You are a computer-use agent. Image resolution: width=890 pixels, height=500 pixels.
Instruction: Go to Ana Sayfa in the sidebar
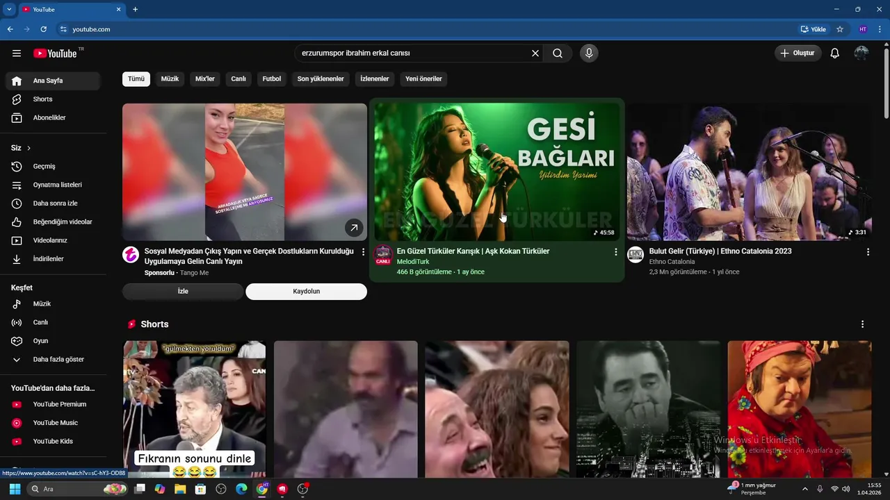pos(53,81)
